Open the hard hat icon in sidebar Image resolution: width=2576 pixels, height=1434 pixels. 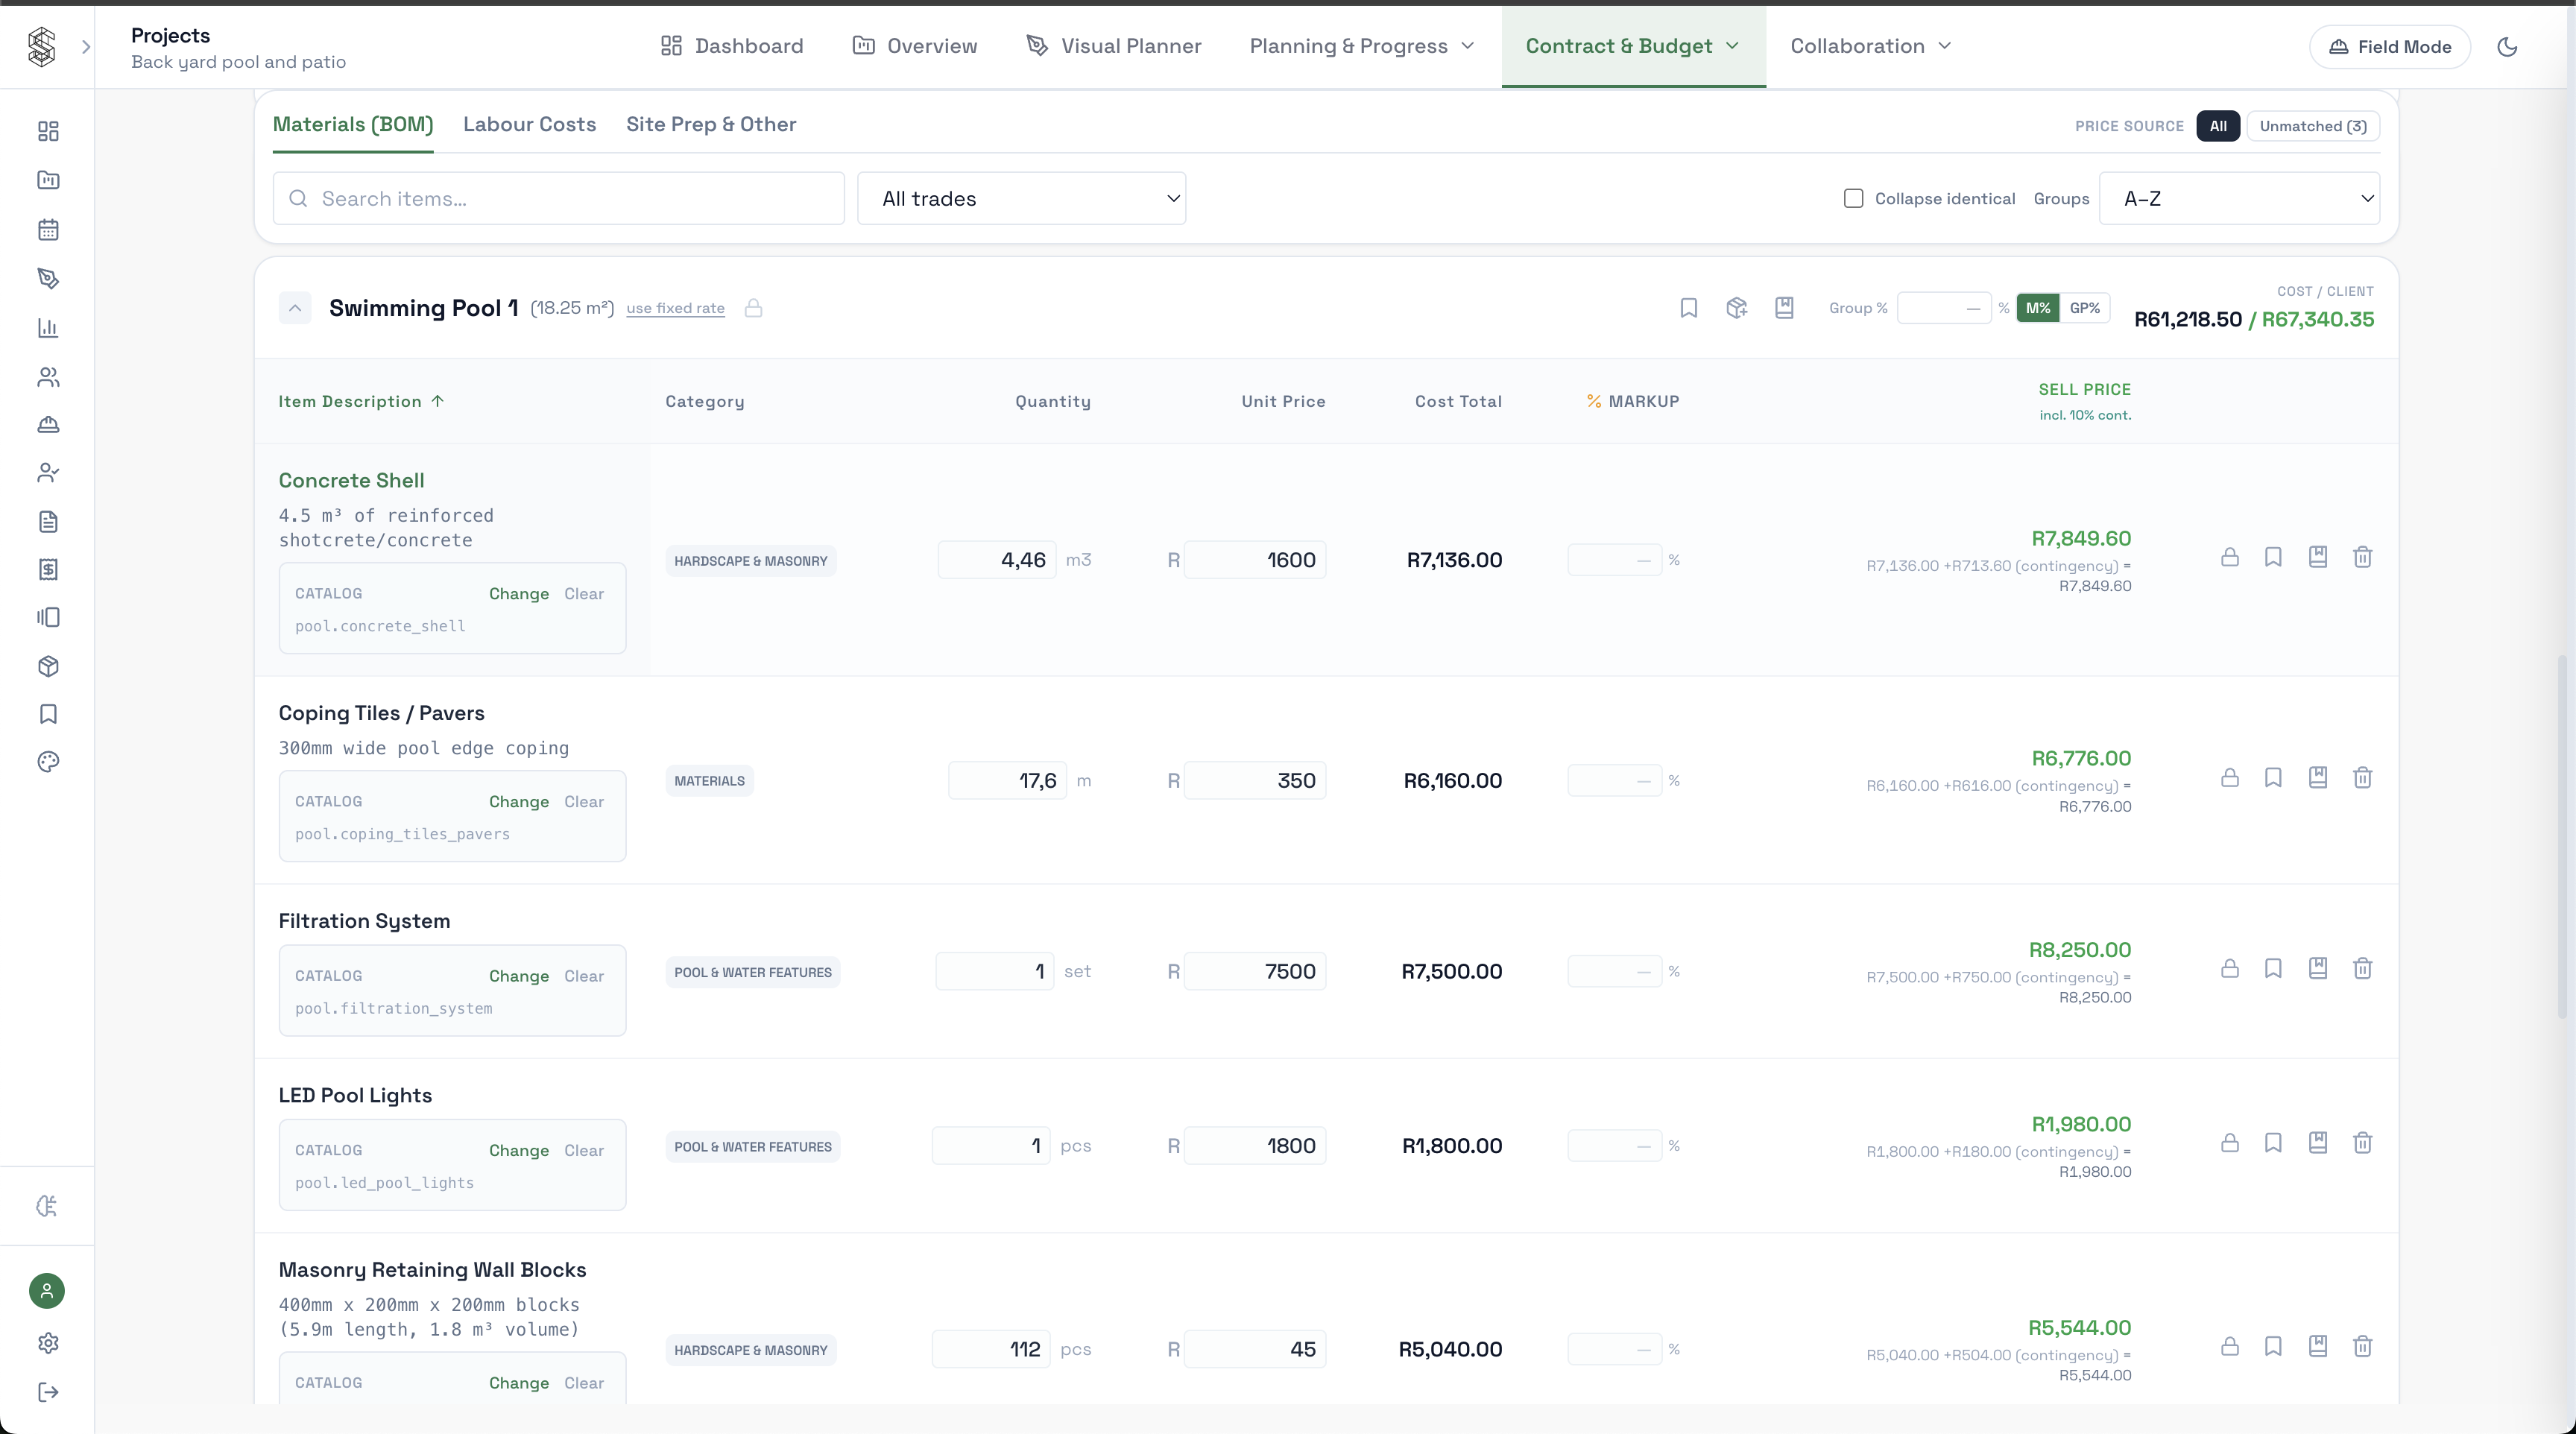(x=48, y=425)
